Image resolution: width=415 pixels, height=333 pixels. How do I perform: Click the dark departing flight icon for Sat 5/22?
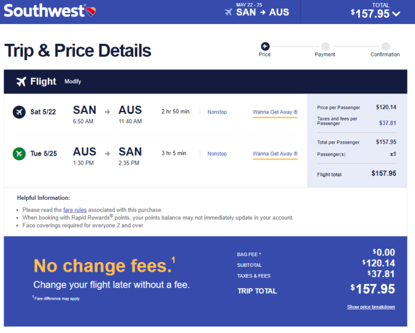point(19,112)
